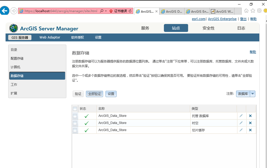Switch to the ArcGIS D... browser tab
This screenshot has height=168, width=267.
click(172, 11)
